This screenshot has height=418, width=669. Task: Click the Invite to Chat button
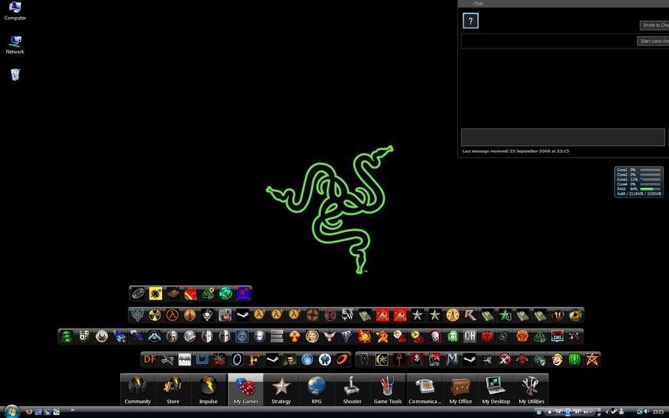[x=655, y=25]
